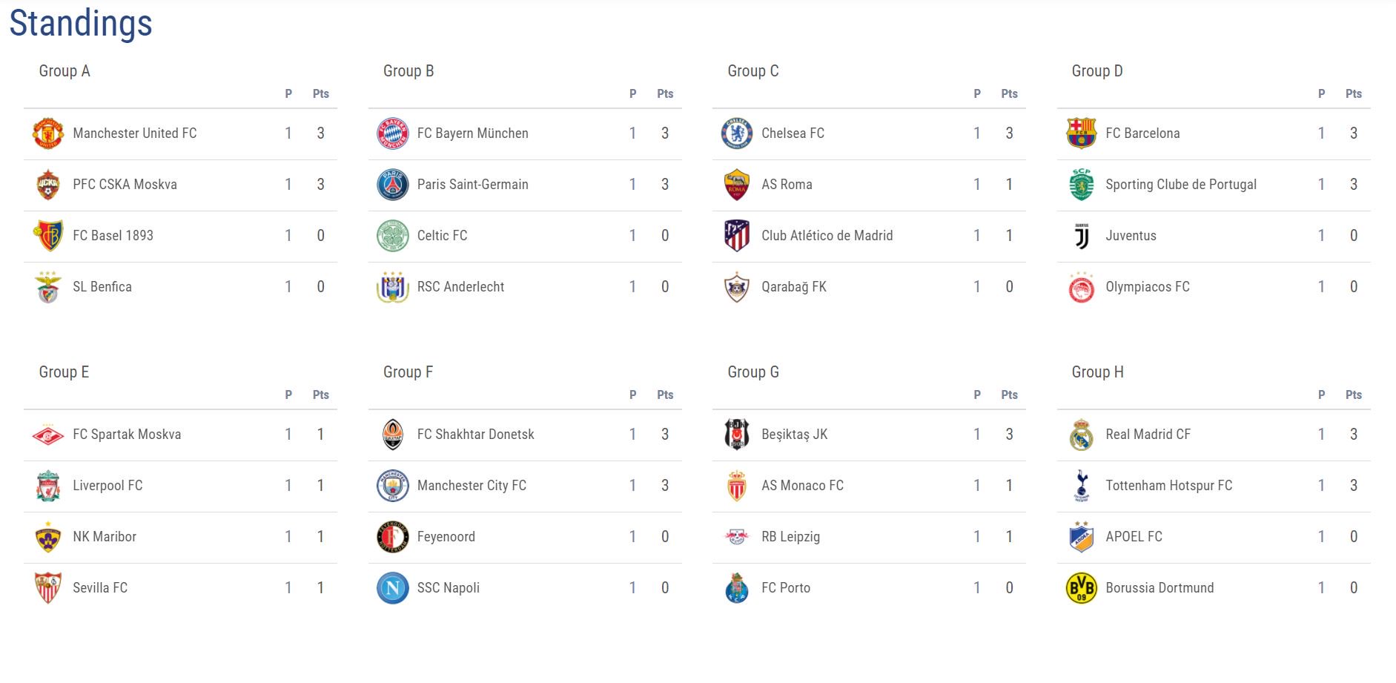
Task: Click the Liverpool FC crest
Action: (48, 486)
